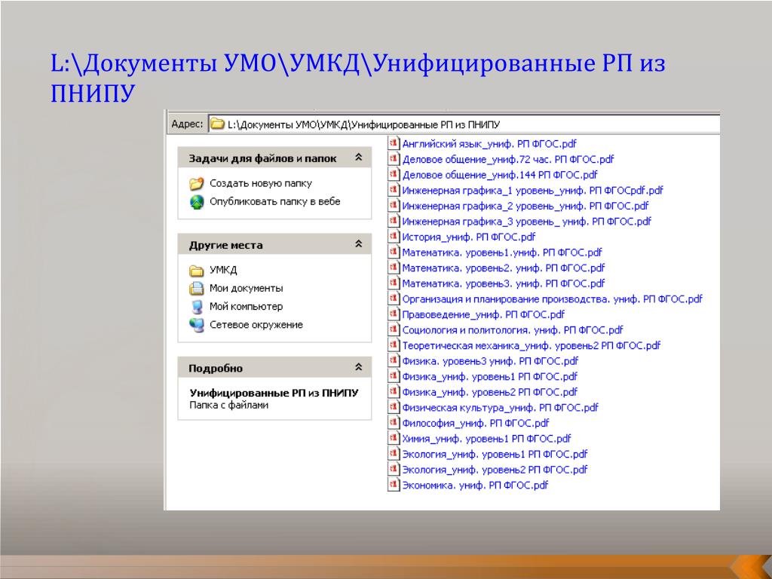Image resolution: width=772 pixels, height=579 pixels.
Task: Click PDF icon of История_униф. file
Action: point(394,236)
